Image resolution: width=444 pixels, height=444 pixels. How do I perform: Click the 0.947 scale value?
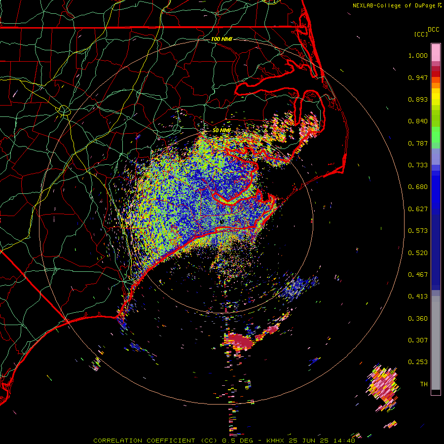click(418, 77)
